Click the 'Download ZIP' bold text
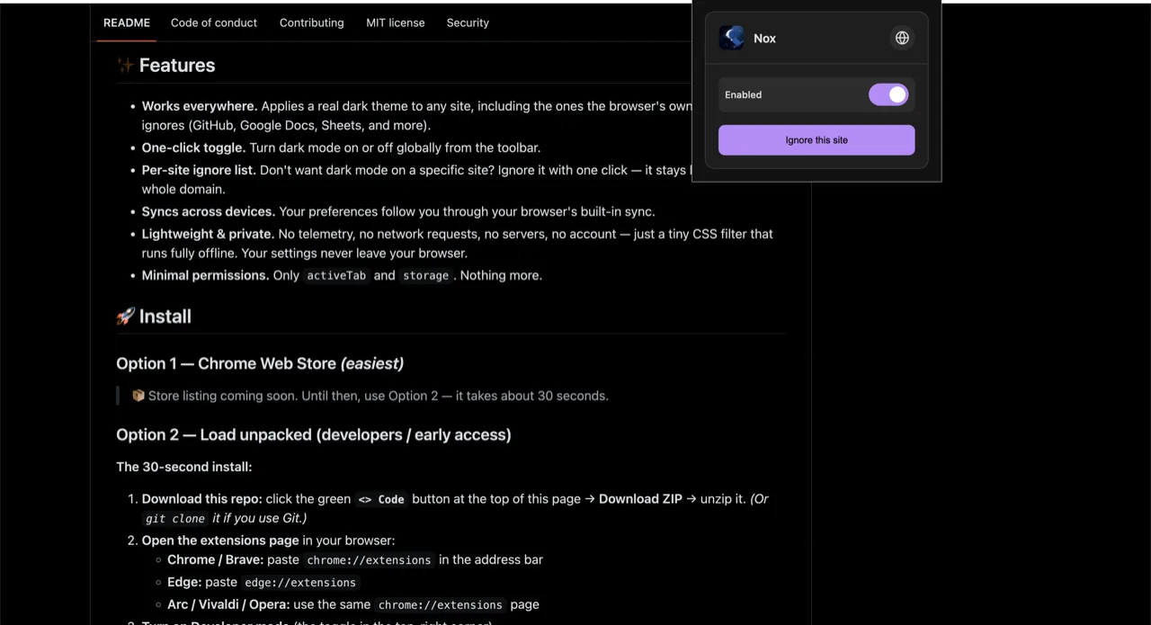1151x625 pixels. (640, 499)
